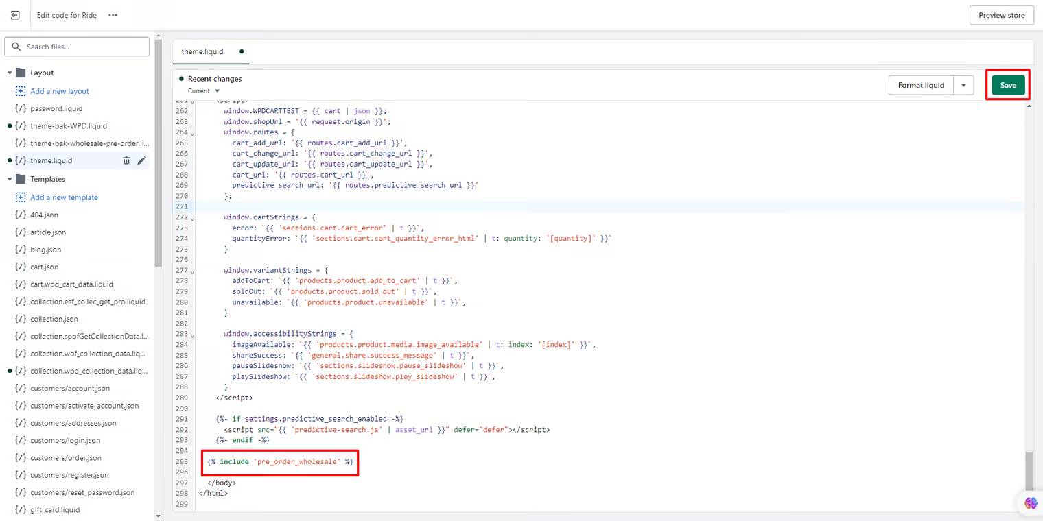This screenshot has width=1043, height=521.
Task: Click the Add a new template icon
Action: click(21, 197)
